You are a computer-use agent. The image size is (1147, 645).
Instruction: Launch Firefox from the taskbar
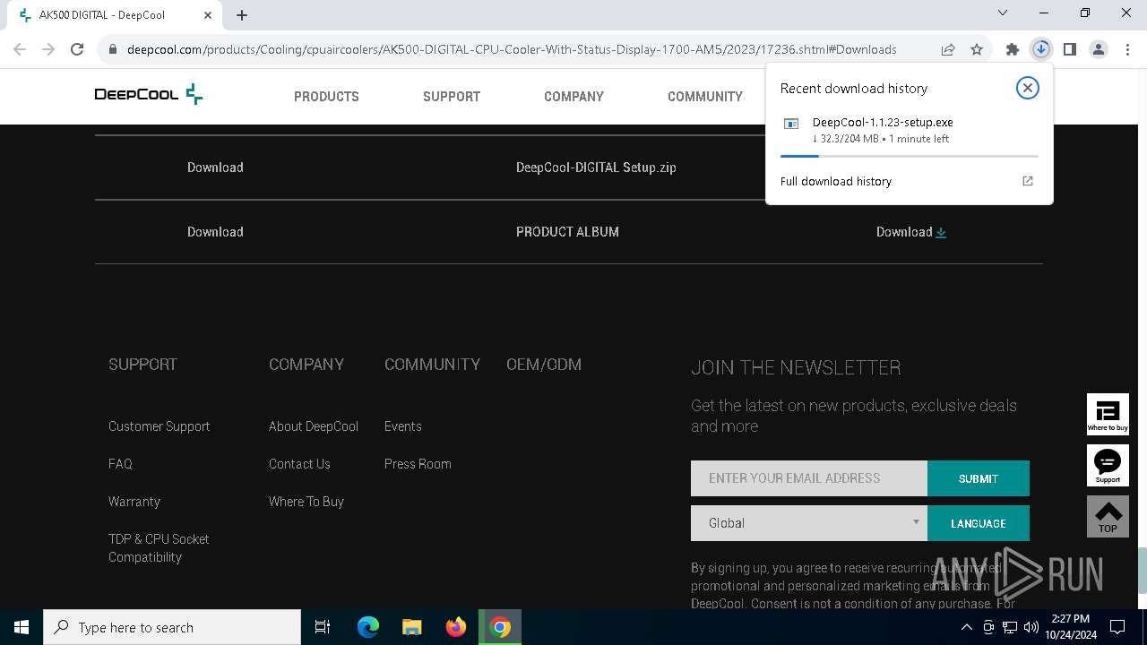[456, 627]
